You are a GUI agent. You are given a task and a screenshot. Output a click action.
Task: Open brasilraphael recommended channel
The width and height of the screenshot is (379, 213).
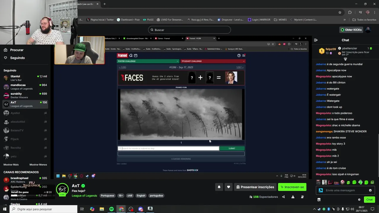point(25,180)
